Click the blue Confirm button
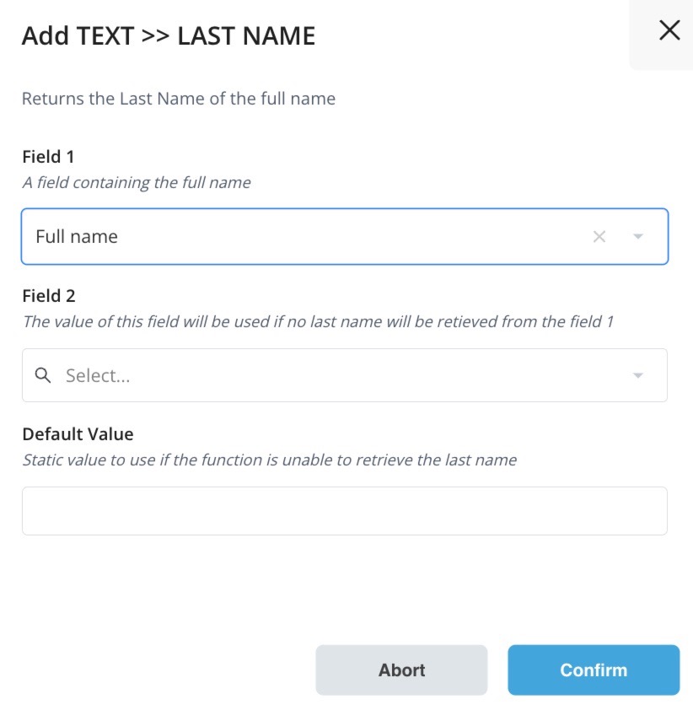Image resolution: width=693 pixels, height=710 pixels. (594, 670)
